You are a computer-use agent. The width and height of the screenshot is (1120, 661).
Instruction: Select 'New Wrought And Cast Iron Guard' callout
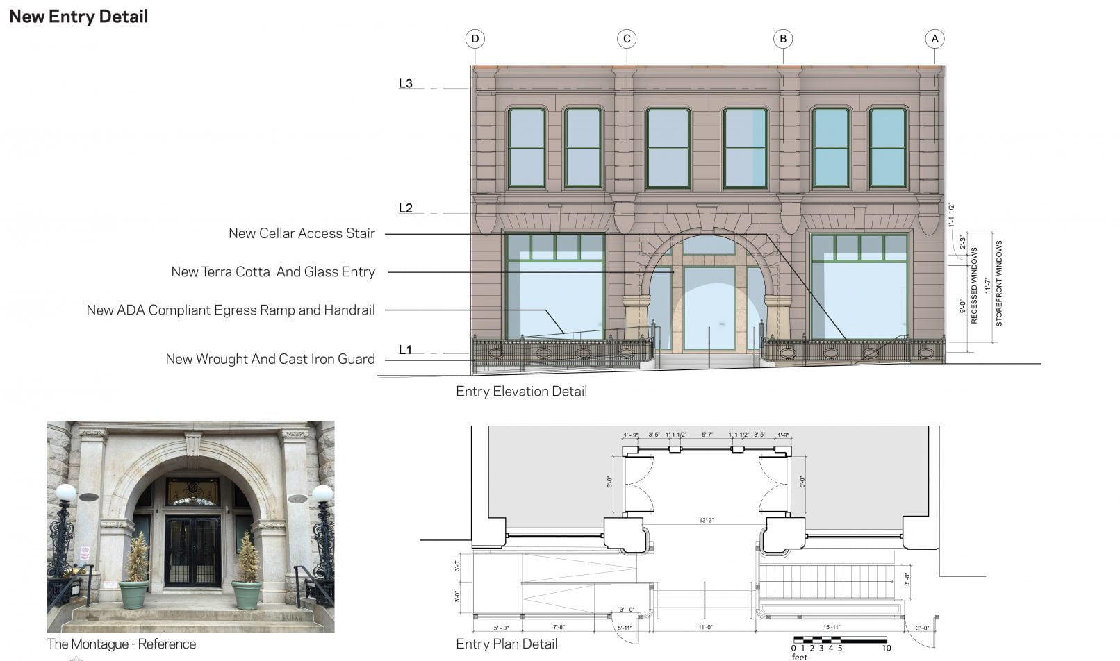pos(270,359)
